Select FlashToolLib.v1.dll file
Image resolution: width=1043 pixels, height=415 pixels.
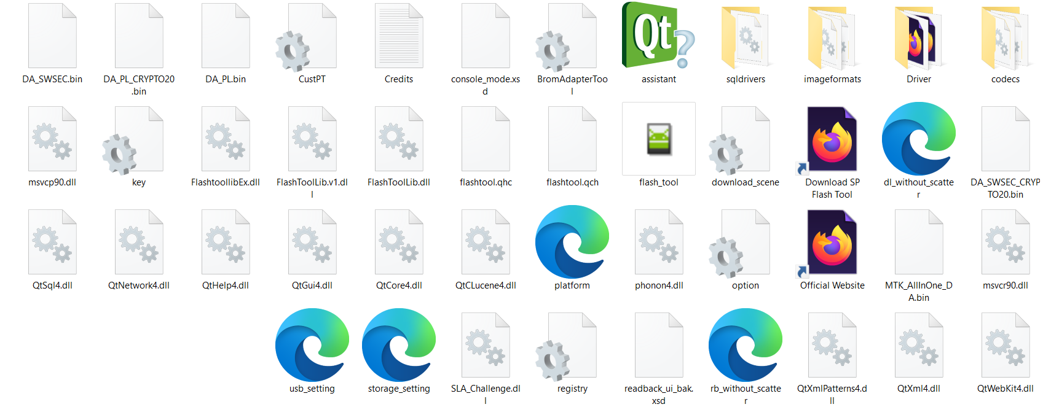[312, 139]
